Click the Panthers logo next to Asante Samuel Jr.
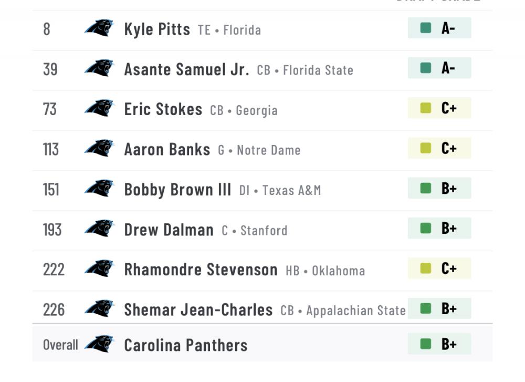525x382 pixels. (x=99, y=68)
